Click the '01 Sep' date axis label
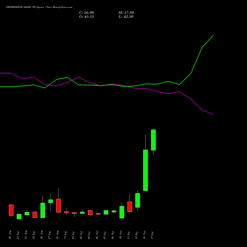 pyautogui.click(x=73, y=235)
